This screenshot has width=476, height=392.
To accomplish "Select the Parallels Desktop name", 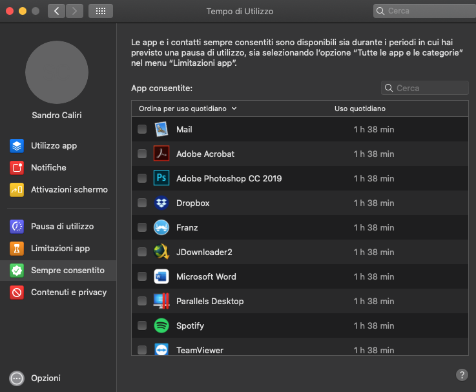I will click(x=210, y=301).
